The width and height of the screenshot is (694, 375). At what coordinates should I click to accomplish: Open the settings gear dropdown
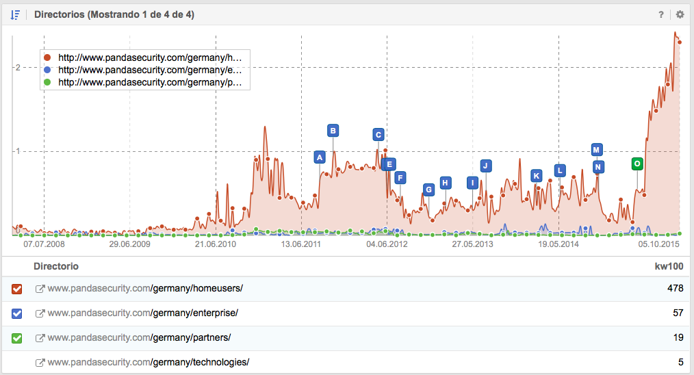(679, 14)
